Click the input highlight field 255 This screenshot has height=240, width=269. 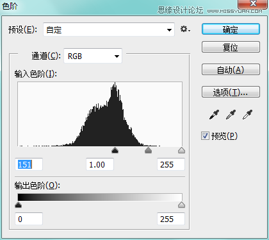click(171, 164)
